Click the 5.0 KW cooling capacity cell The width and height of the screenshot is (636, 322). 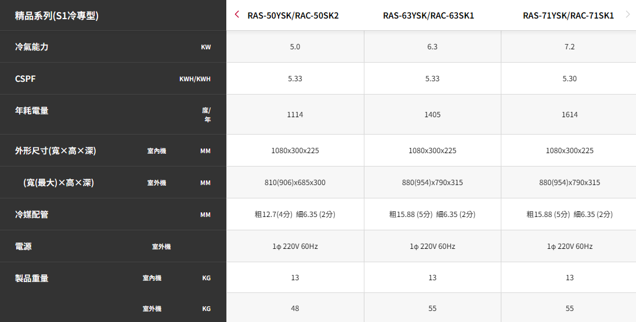(295, 46)
